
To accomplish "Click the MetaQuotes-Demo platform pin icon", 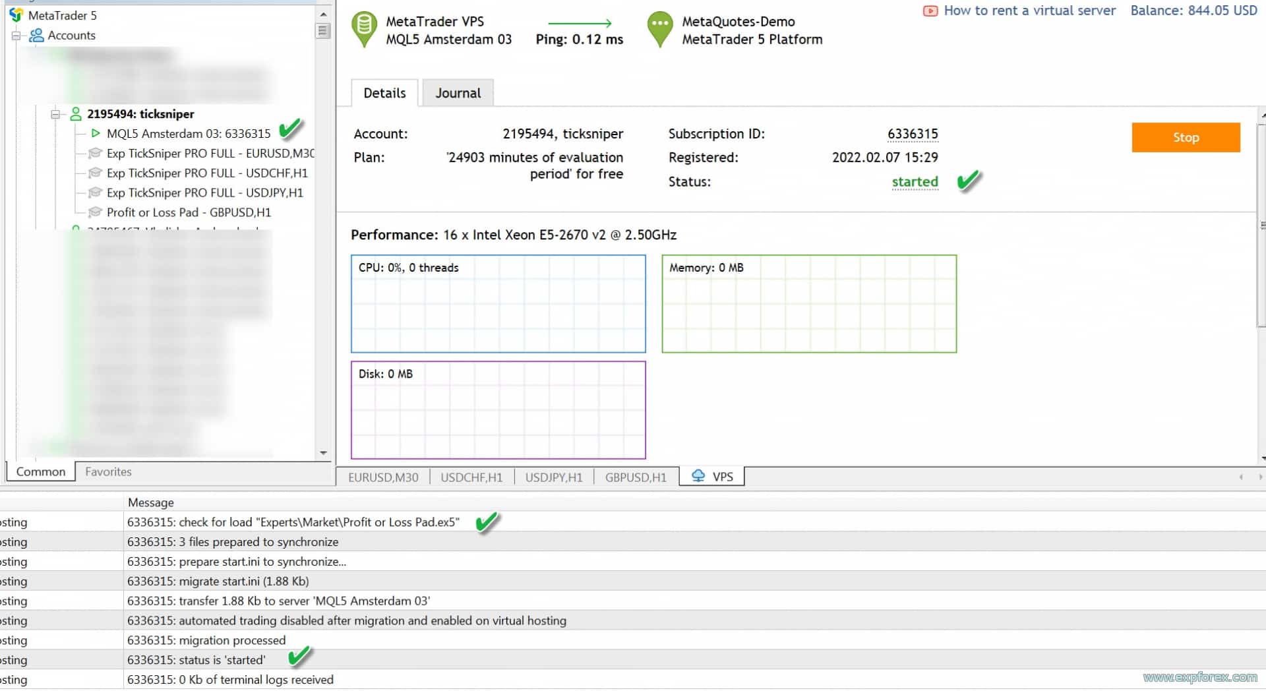I will 660,30.
